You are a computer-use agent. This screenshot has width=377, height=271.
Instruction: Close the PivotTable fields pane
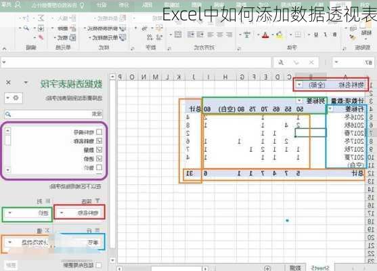click(8, 83)
